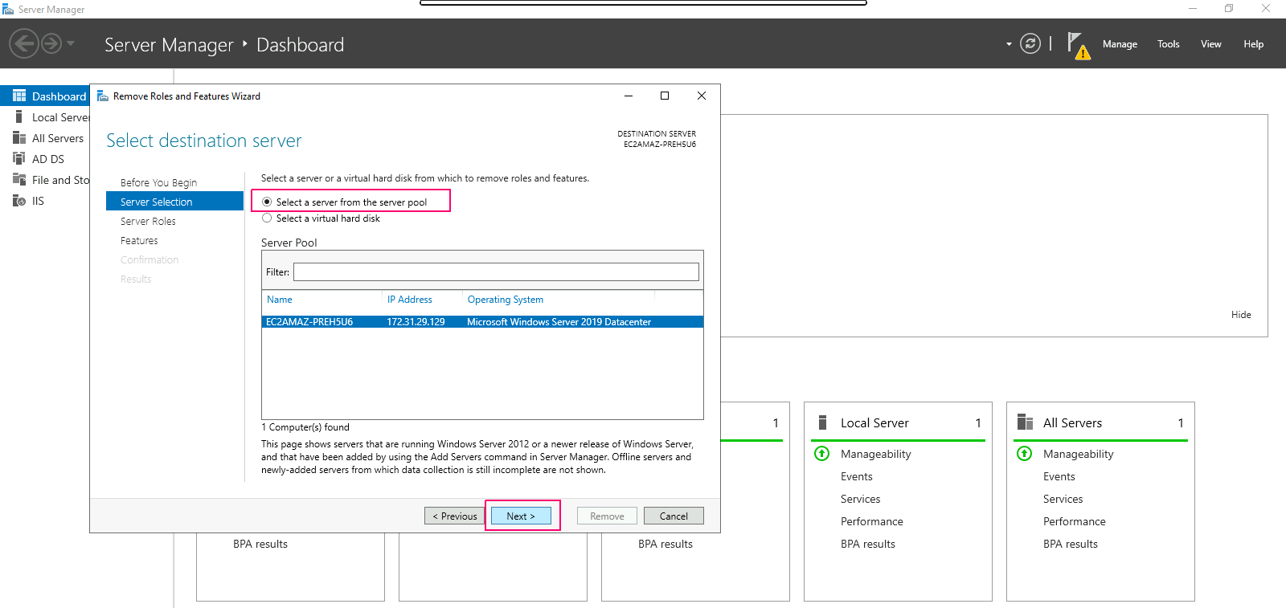Viewport: 1286px width, 608px height.
Task: Sort by Operating System column header
Action: 506,299
